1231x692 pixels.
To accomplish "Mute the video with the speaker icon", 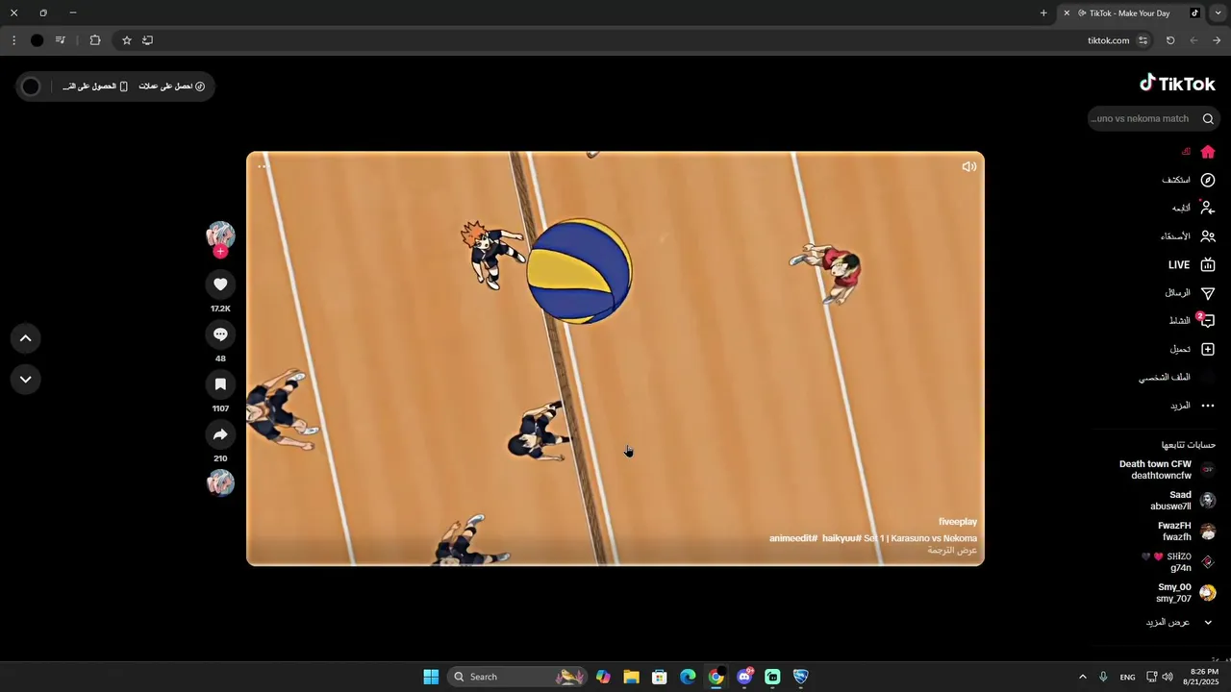I will pos(969,167).
